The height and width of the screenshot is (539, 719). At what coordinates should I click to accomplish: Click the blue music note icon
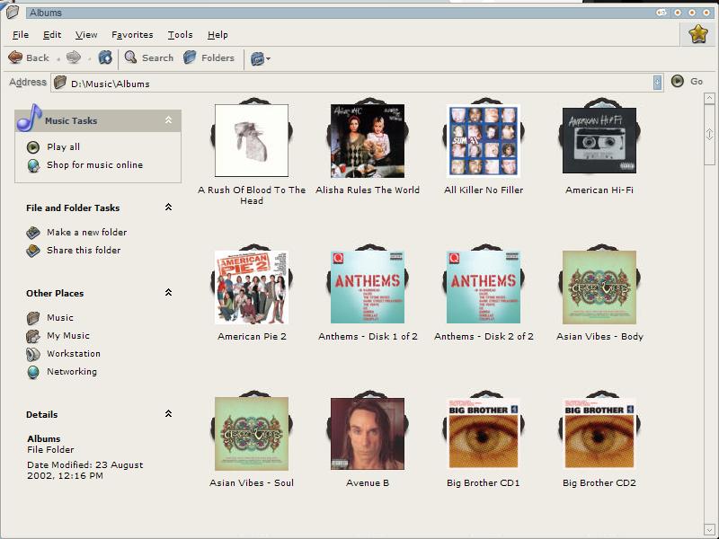coord(29,118)
